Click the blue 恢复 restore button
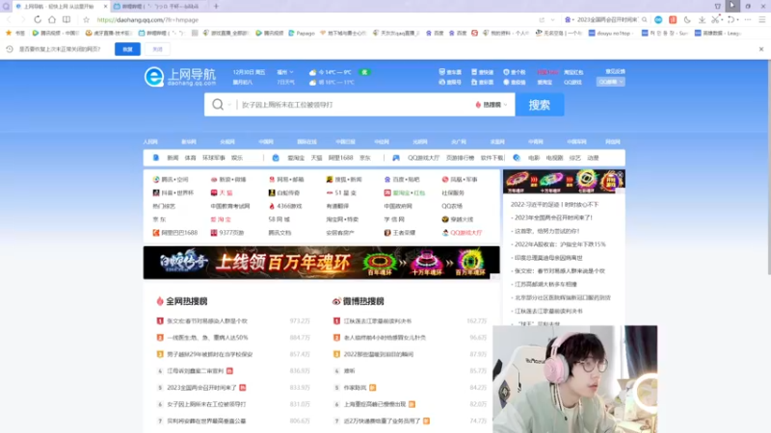Viewport: 771px width, 433px height. tap(127, 49)
